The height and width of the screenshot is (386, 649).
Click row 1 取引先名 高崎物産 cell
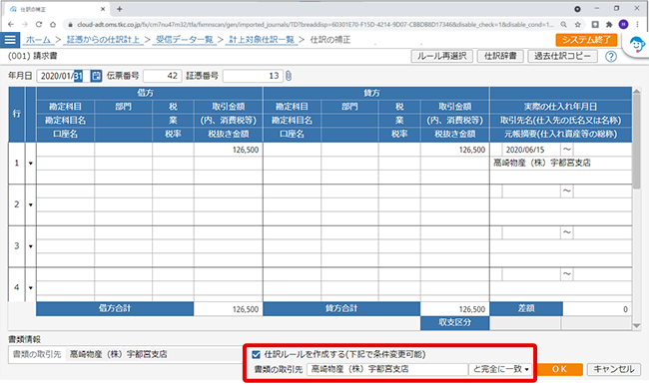click(561, 163)
